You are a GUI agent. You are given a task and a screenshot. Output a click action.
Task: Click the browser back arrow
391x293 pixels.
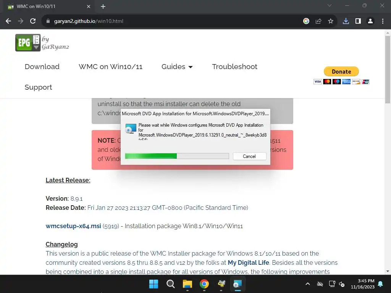point(8,21)
